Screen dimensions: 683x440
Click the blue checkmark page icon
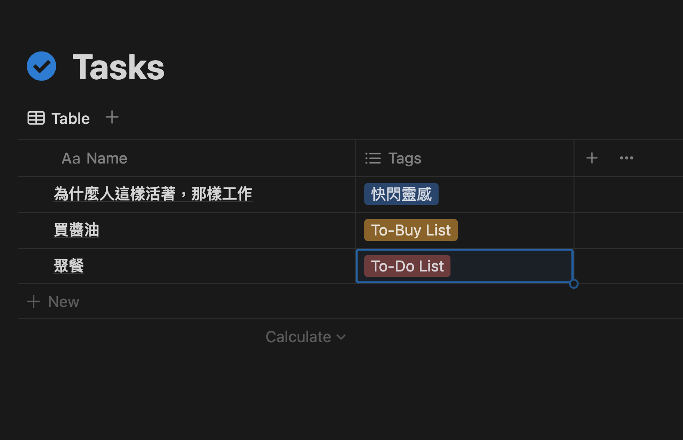(41, 66)
